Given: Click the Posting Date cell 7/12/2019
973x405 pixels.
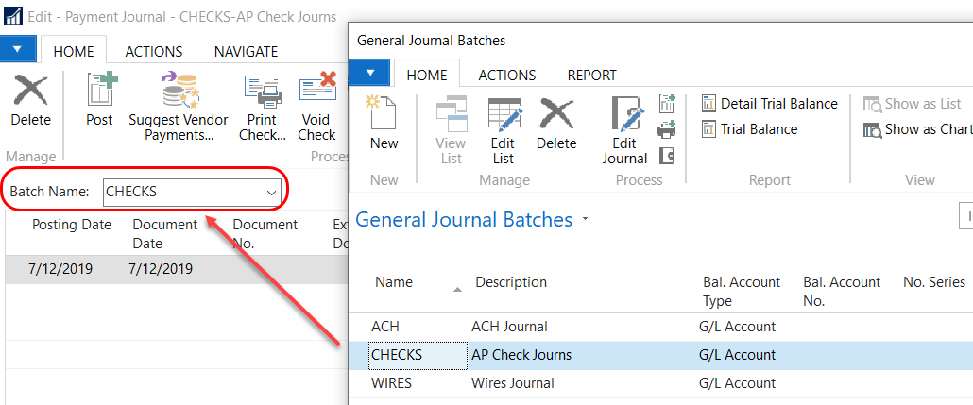Looking at the screenshot, I should point(62,269).
